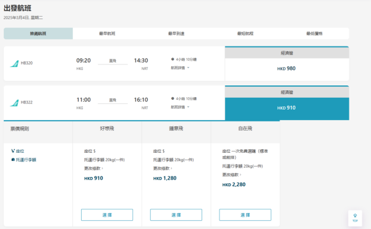Click the 16:10 arrival time
371x229 pixels.
(141, 100)
